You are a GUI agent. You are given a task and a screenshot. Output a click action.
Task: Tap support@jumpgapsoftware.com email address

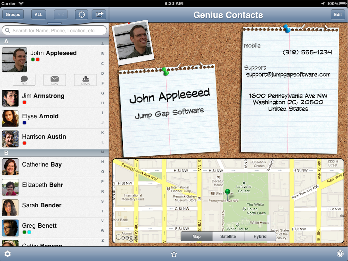pos(288,74)
